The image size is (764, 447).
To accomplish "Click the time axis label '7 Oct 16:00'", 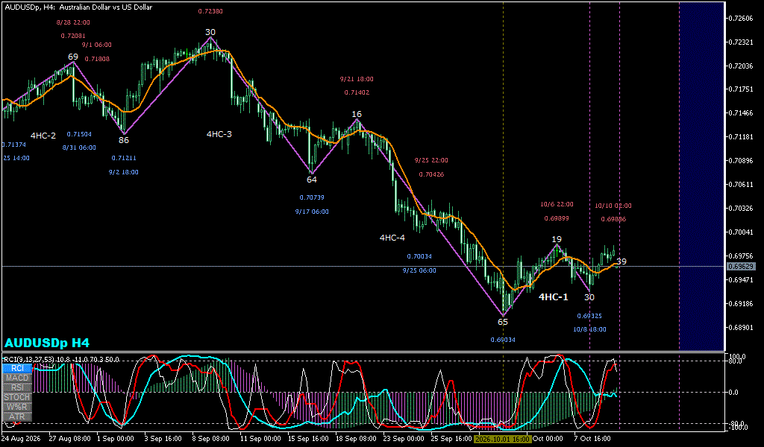I will [592, 439].
